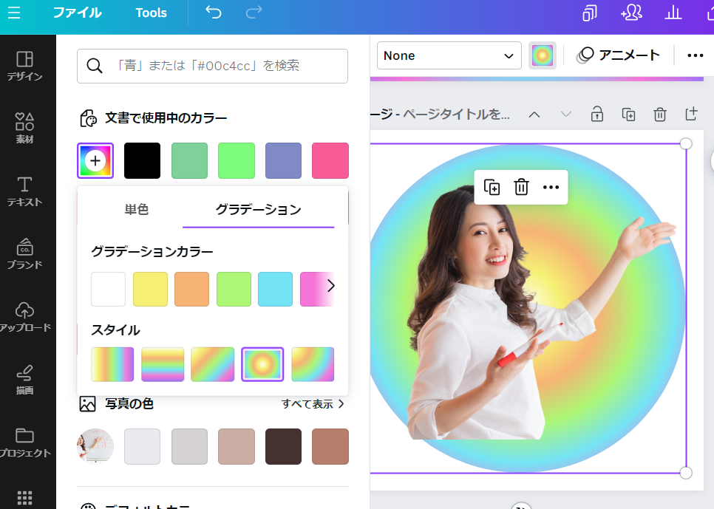Screen dimensions: 714x509
Task: Select the pink document color swatch
Action: [x=330, y=161]
